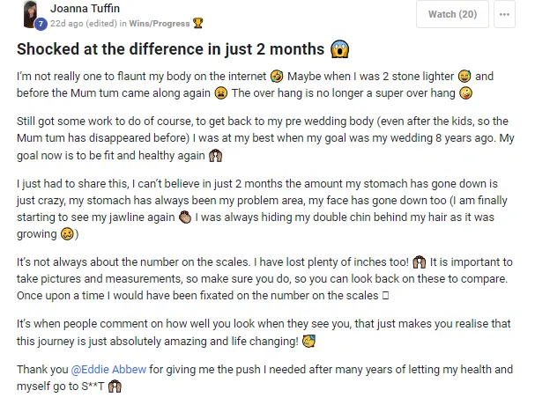Click raised-hands emoji after 'healthy again'
This screenshot has width=535, height=405.
(215, 156)
